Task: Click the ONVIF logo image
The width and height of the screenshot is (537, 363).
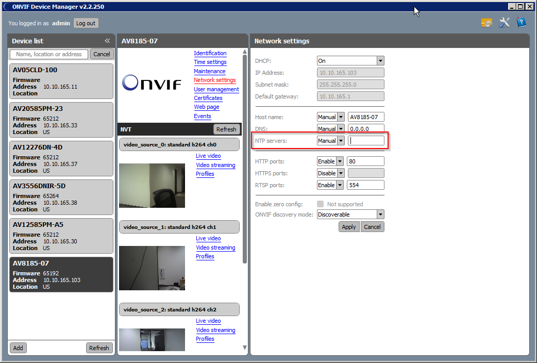Action: click(x=152, y=82)
